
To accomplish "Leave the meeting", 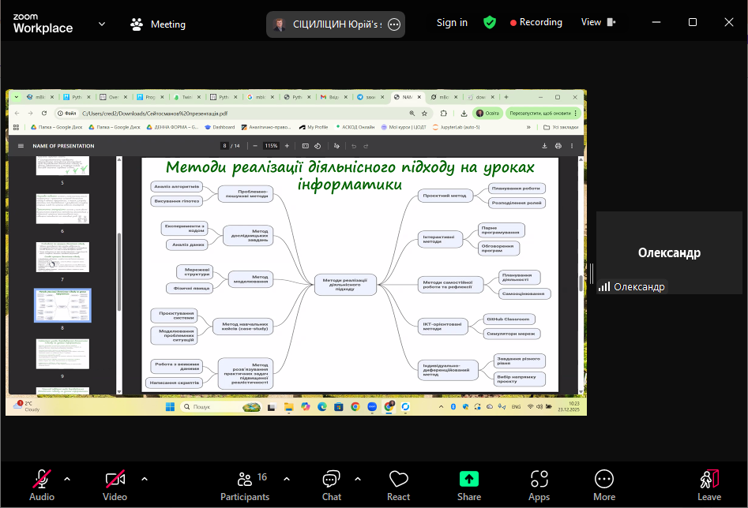I will click(709, 484).
